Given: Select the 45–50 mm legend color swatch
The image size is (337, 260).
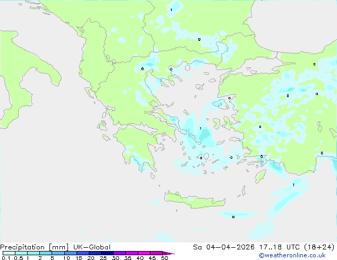Looking at the screenshot, I should [x=156, y=253].
